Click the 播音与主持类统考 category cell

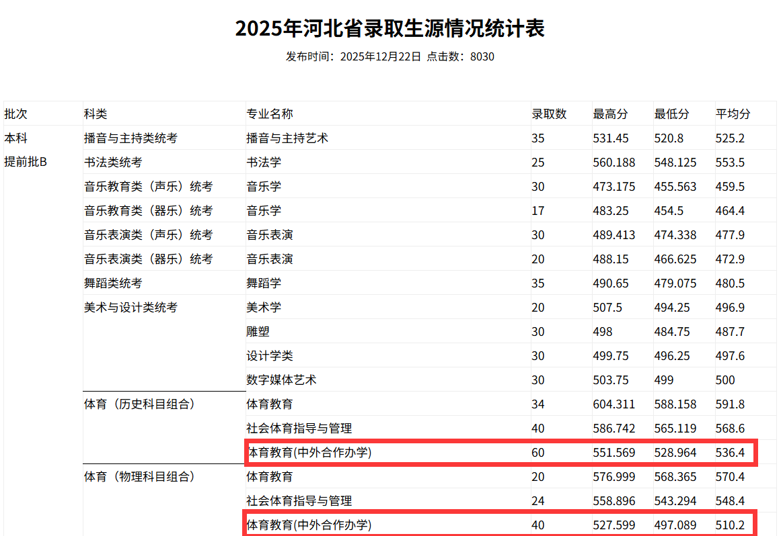[x=131, y=138]
